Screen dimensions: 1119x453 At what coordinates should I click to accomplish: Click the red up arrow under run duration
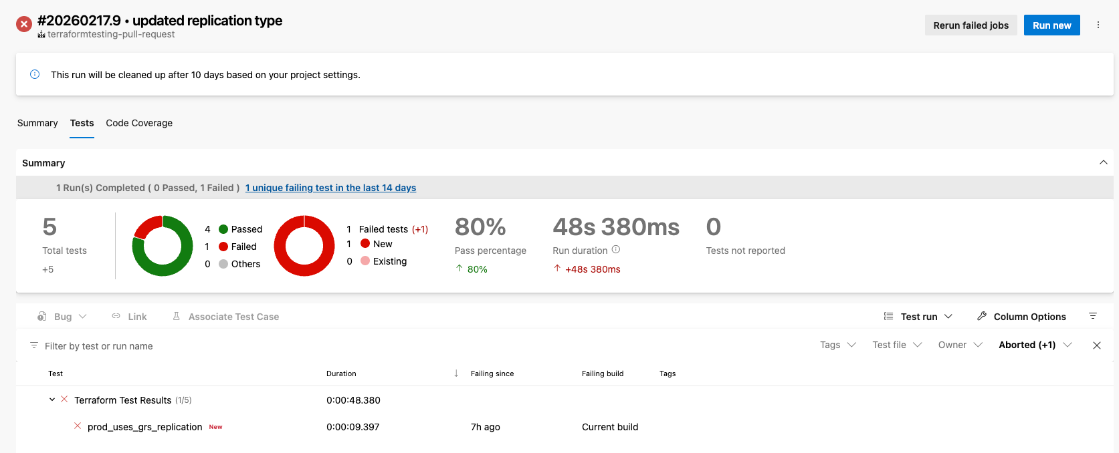[x=557, y=269]
